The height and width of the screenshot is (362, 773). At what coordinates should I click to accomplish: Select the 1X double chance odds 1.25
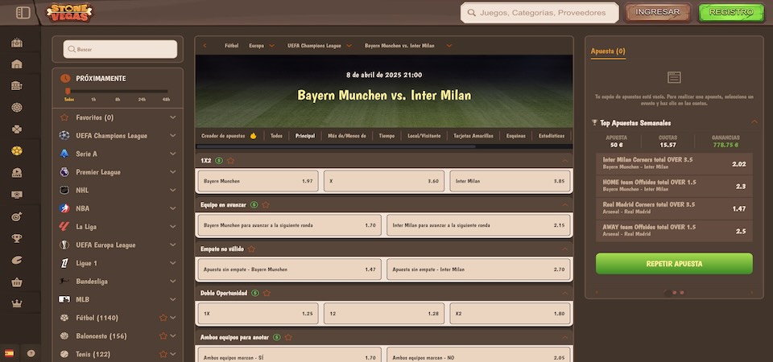pos(258,314)
